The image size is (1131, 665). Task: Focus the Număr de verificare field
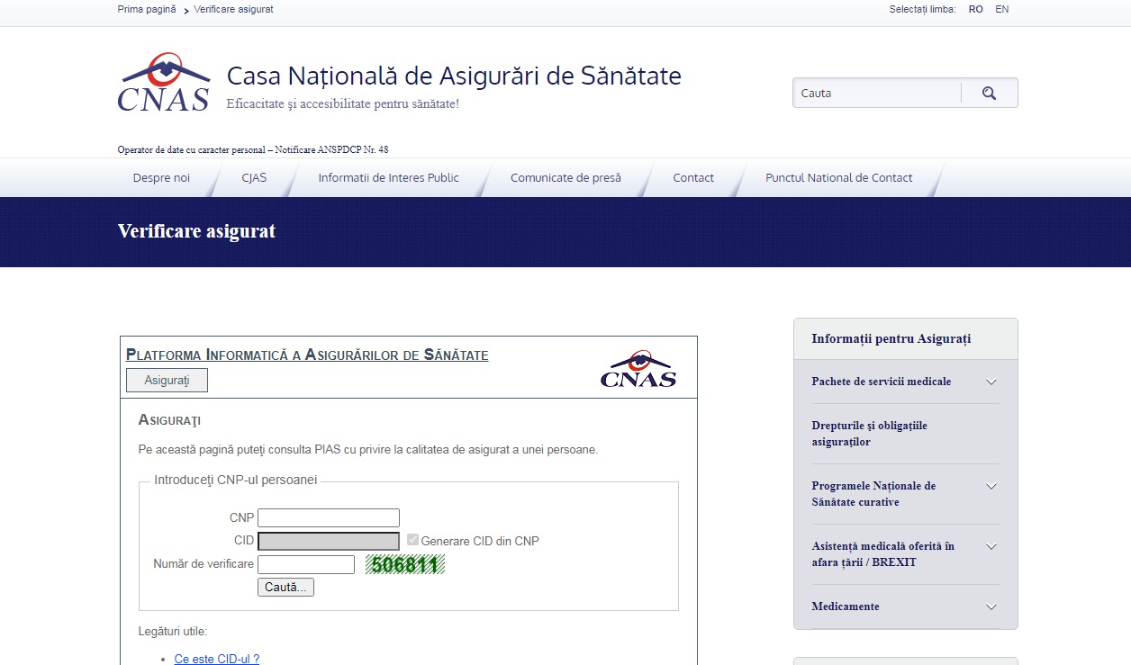pyautogui.click(x=306, y=564)
